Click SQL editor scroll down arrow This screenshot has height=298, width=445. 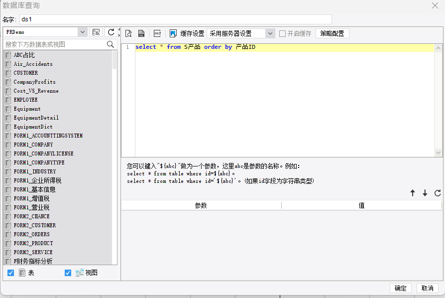click(x=438, y=153)
